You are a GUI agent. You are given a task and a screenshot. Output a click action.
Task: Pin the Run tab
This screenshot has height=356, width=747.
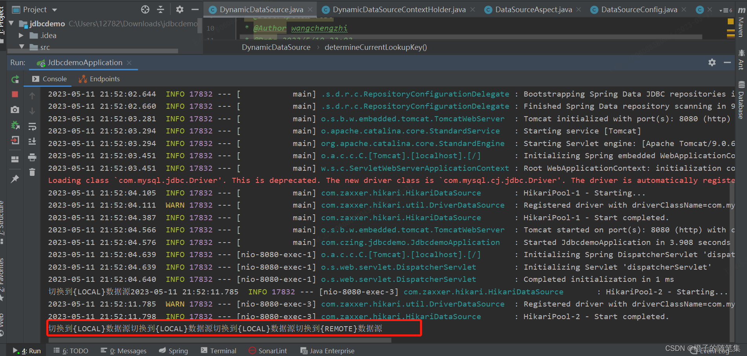pos(15,179)
